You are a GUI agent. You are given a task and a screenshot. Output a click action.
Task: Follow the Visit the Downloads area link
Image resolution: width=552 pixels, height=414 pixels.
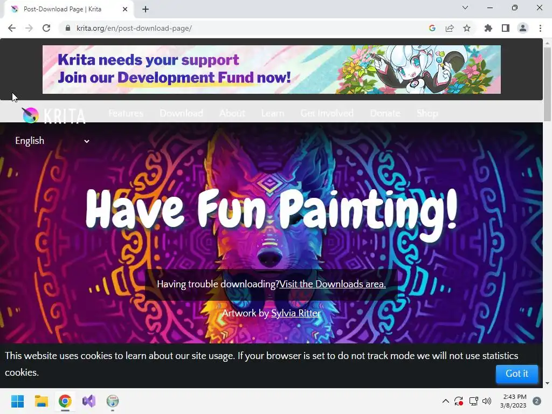pyautogui.click(x=332, y=284)
